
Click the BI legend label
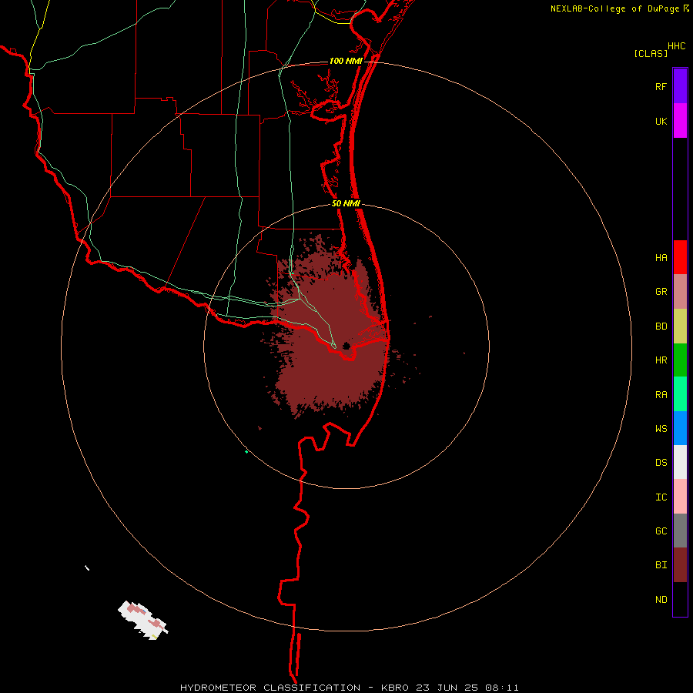661,565
